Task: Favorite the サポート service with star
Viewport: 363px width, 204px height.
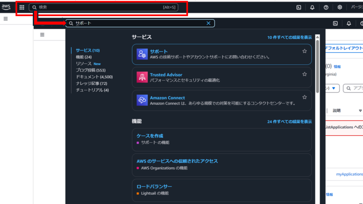Action: coord(305,51)
